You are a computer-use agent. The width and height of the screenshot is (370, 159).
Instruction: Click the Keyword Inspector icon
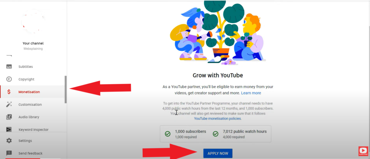point(9,129)
